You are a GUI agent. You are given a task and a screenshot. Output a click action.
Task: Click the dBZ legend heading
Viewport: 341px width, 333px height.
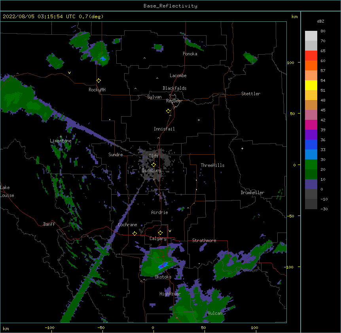320,21
